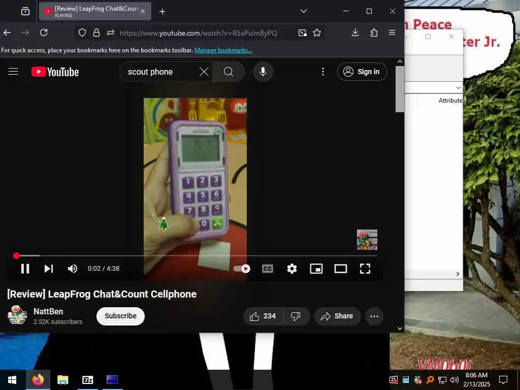Reload the current page
Viewport: 520px width, 390px height.
(x=44, y=32)
